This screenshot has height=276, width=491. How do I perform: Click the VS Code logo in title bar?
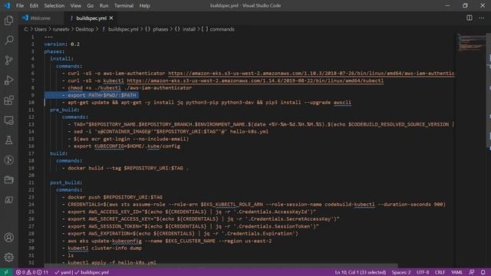7,5
